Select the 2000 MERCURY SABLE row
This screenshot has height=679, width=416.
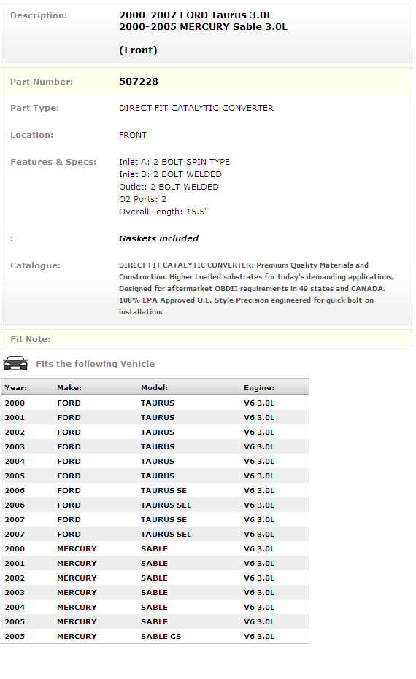[155, 548]
